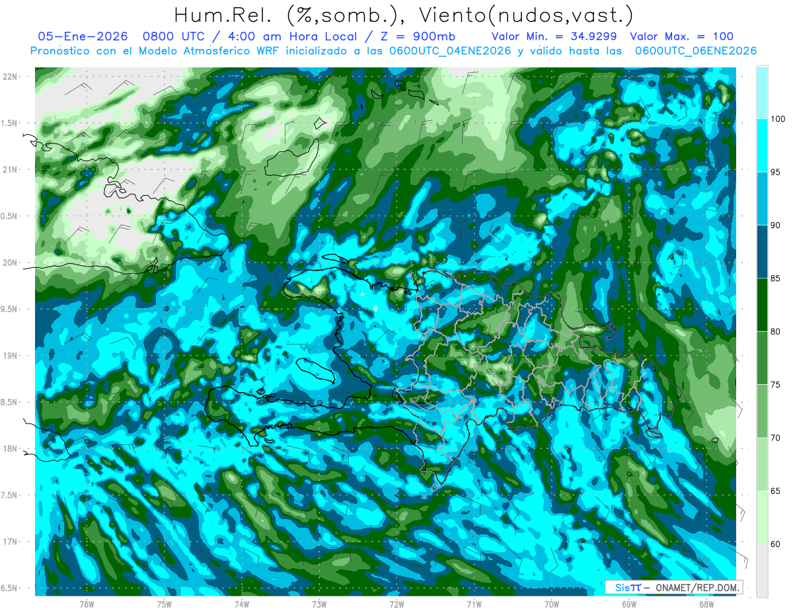This screenshot has height=613, width=793.
Task: Click the '85' colorbar value
Action: tap(776, 278)
